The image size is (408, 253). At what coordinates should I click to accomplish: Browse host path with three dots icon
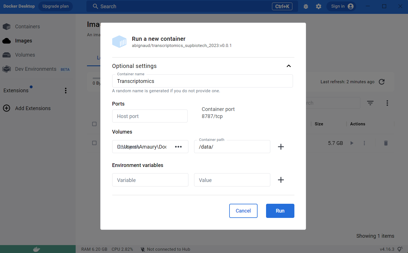click(178, 147)
